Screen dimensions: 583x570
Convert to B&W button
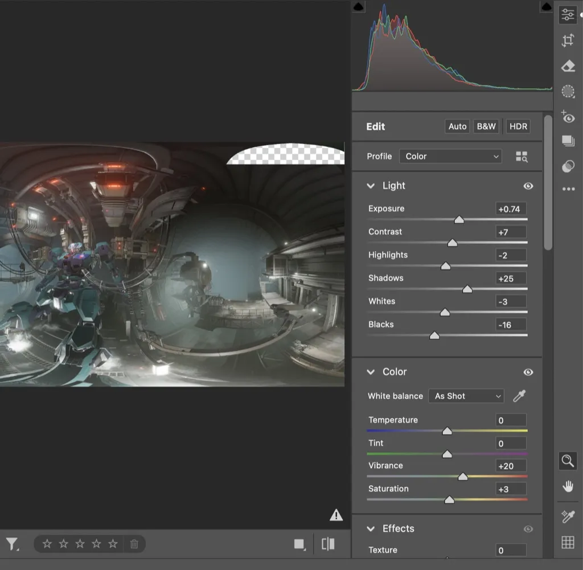click(486, 126)
